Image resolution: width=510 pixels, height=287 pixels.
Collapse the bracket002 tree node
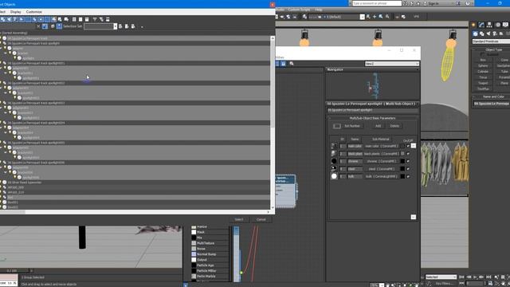pyautogui.click(x=6, y=92)
